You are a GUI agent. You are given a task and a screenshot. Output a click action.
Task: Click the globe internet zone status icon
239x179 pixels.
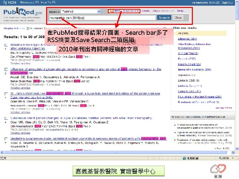pos(185,158)
